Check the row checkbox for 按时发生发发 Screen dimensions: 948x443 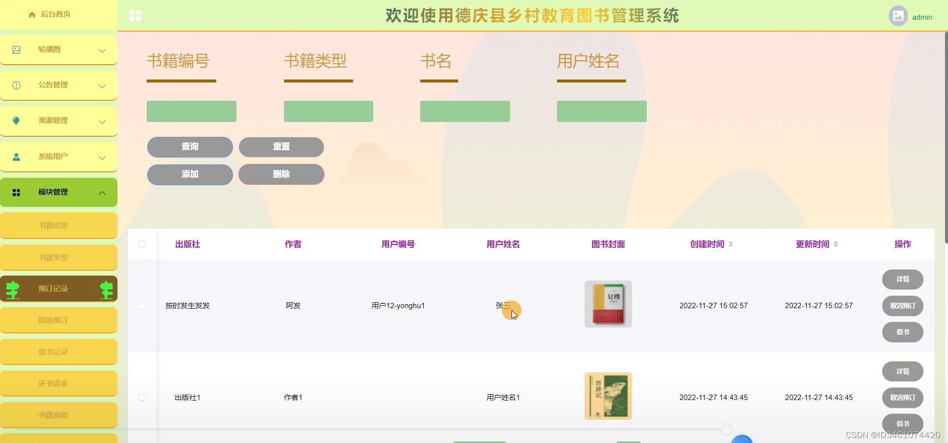[x=143, y=306]
